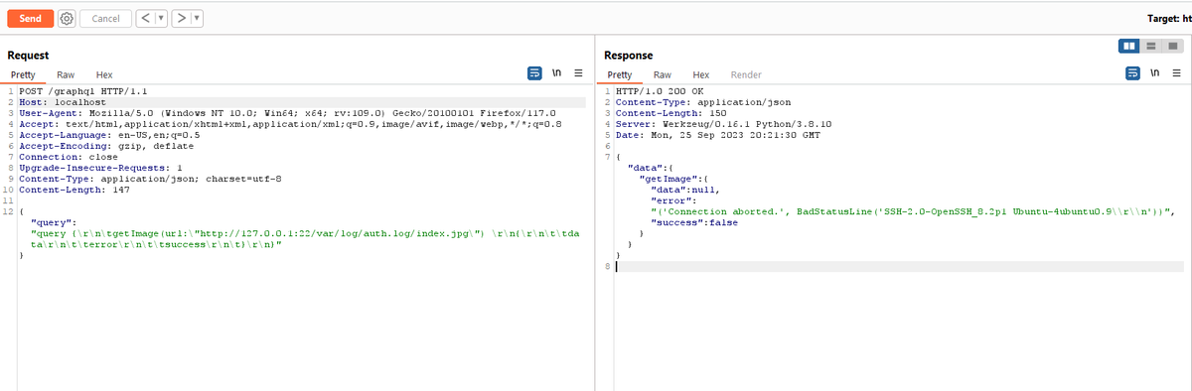Select Raw tab in Request panel
Image resolution: width=1192 pixels, height=391 pixels.
pyautogui.click(x=66, y=74)
